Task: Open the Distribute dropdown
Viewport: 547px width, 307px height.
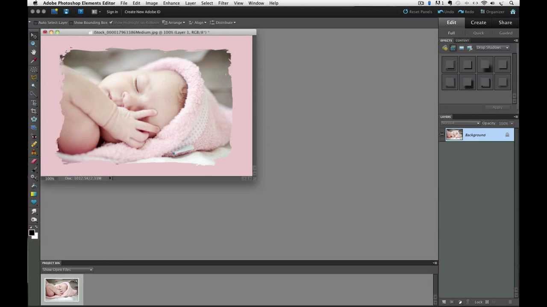Action: 223,23
